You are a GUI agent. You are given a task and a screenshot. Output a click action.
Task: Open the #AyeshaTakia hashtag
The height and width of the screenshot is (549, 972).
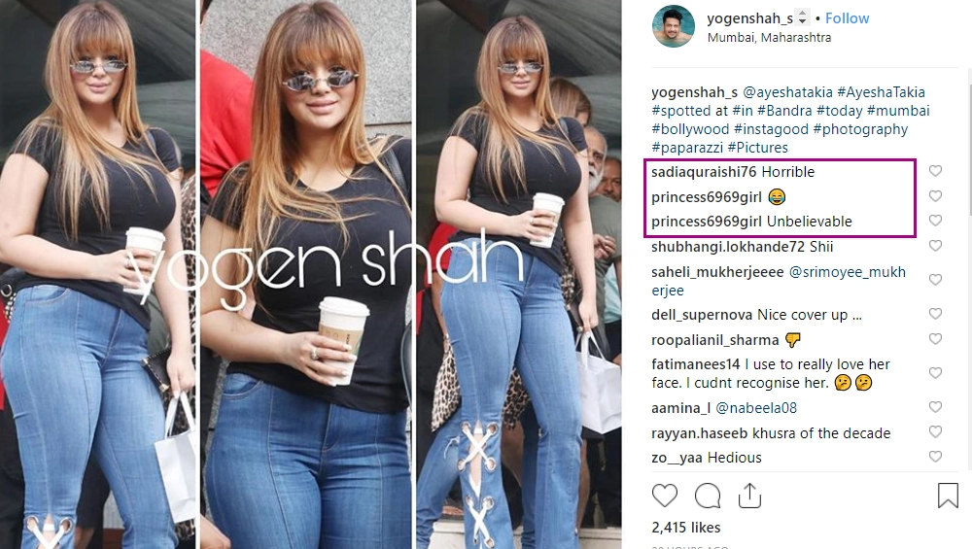[881, 92]
